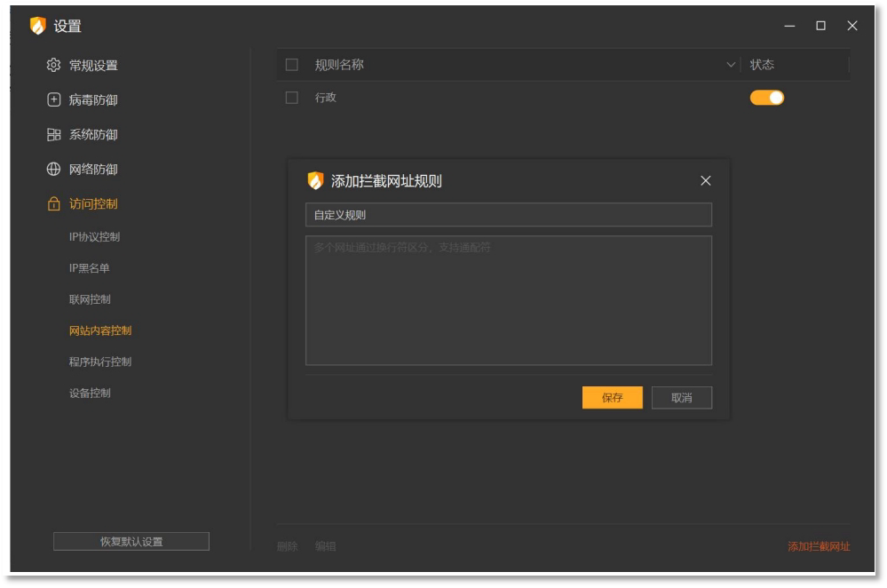Click the 行政 rule name

click(325, 98)
